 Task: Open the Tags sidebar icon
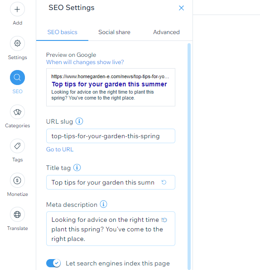point(17,146)
